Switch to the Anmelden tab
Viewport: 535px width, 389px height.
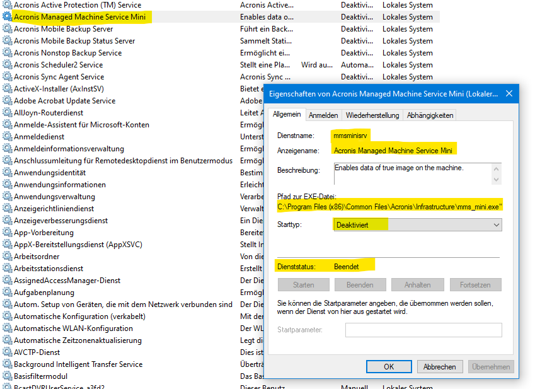point(323,114)
